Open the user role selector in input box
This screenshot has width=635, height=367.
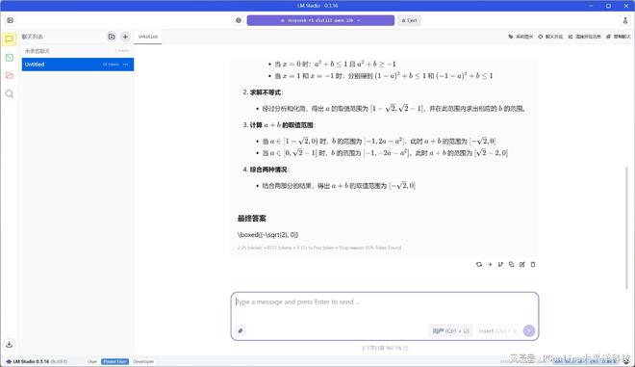[x=450, y=331]
